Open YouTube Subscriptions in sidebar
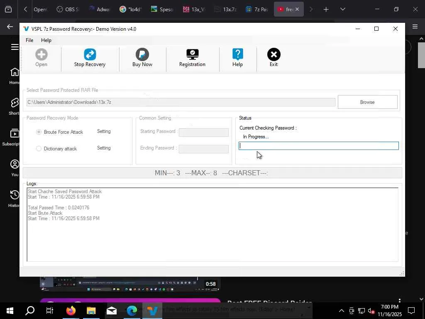The width and height of the screenshot is (425, 319). click(x=11, y=137)
